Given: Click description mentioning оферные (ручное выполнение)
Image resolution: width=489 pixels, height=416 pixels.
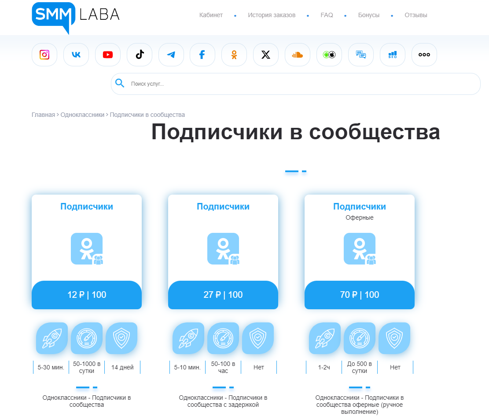Looking at the screenshot, I should click(360, 405).
